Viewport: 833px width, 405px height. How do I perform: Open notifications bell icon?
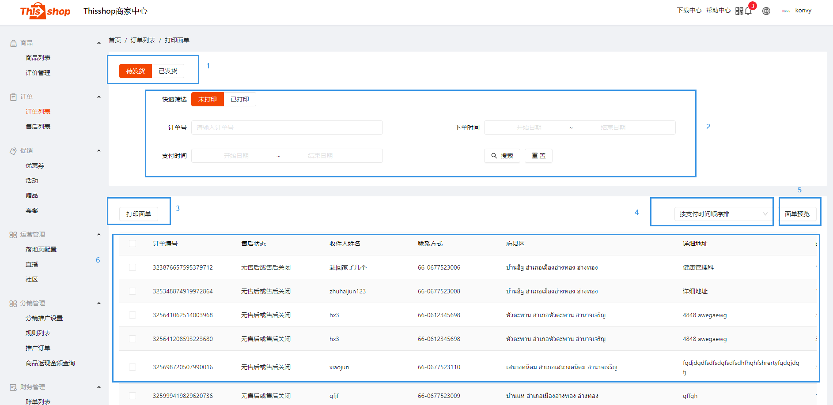pos(748,11)
